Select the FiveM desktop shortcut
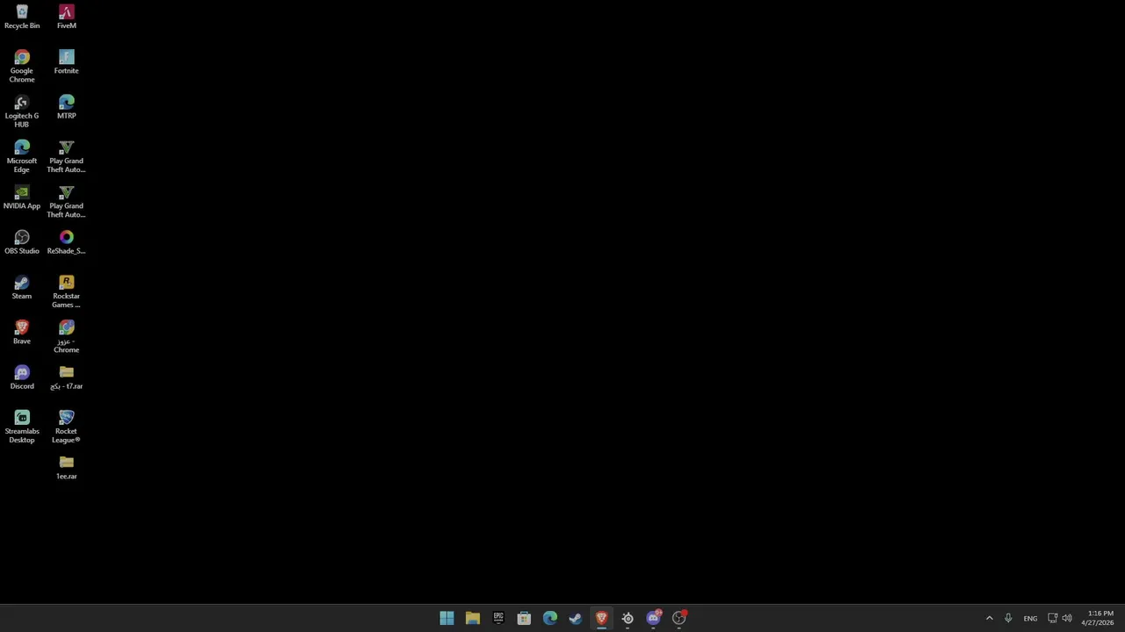Viewport: 1125px width, 632px height. click(66, 17)
